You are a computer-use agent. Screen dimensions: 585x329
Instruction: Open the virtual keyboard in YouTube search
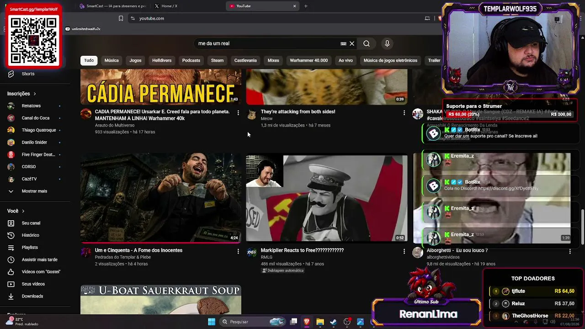pos(343,43)
